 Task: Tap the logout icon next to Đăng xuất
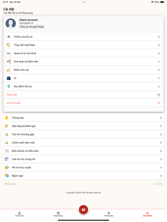tap(159, 95)
